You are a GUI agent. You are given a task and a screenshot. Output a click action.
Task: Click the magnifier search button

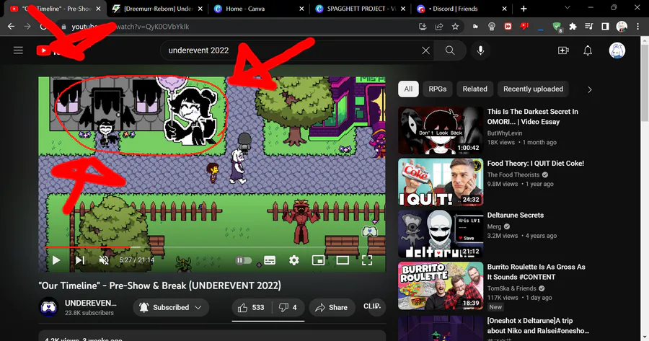[450, 50]
